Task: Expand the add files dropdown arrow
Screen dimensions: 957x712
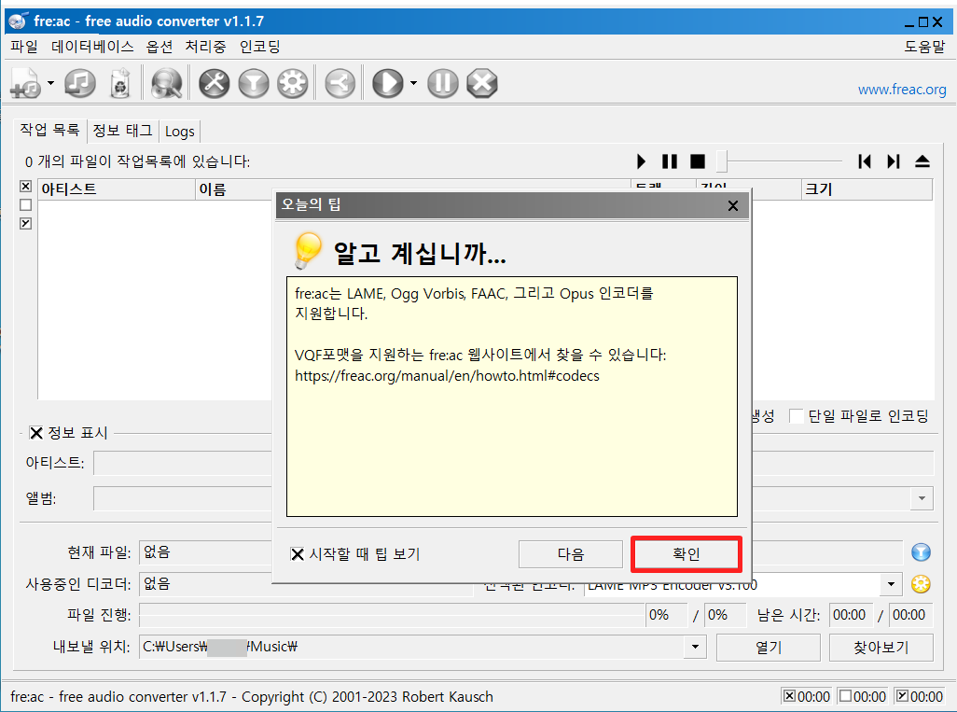Action: 50,83
